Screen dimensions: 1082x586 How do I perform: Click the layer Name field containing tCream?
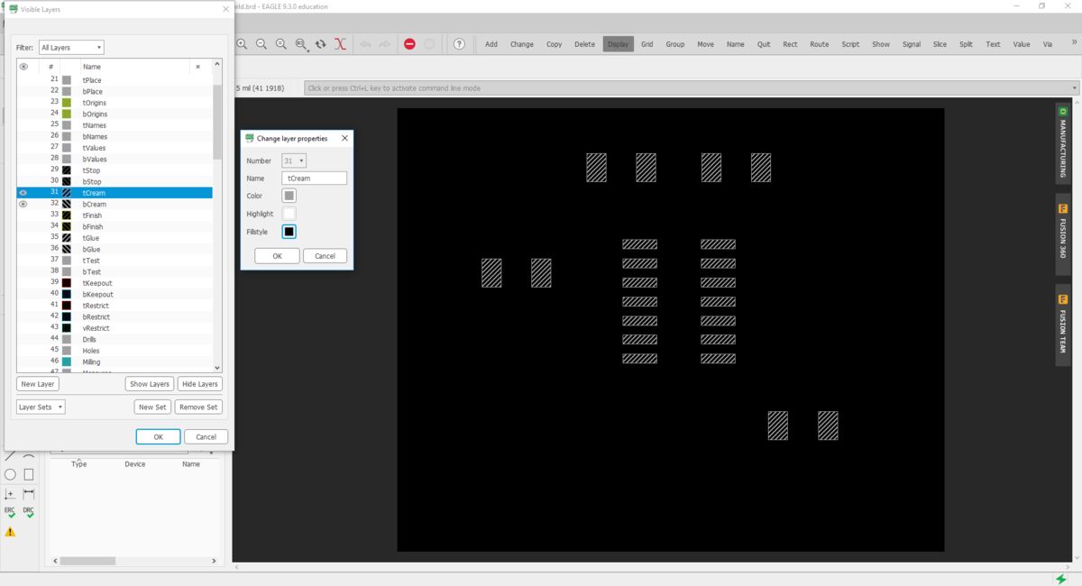[x=315, y=179]
